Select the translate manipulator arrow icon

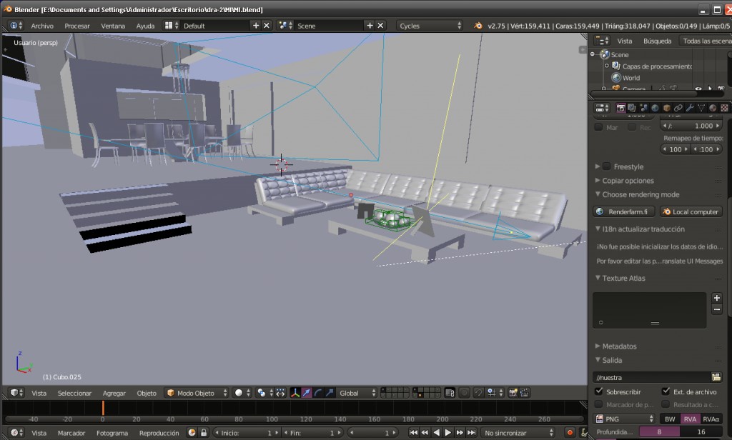[x=306, y=393]
